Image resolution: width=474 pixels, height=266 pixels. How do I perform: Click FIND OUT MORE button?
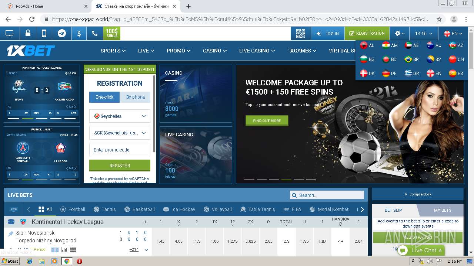(267, 120)
